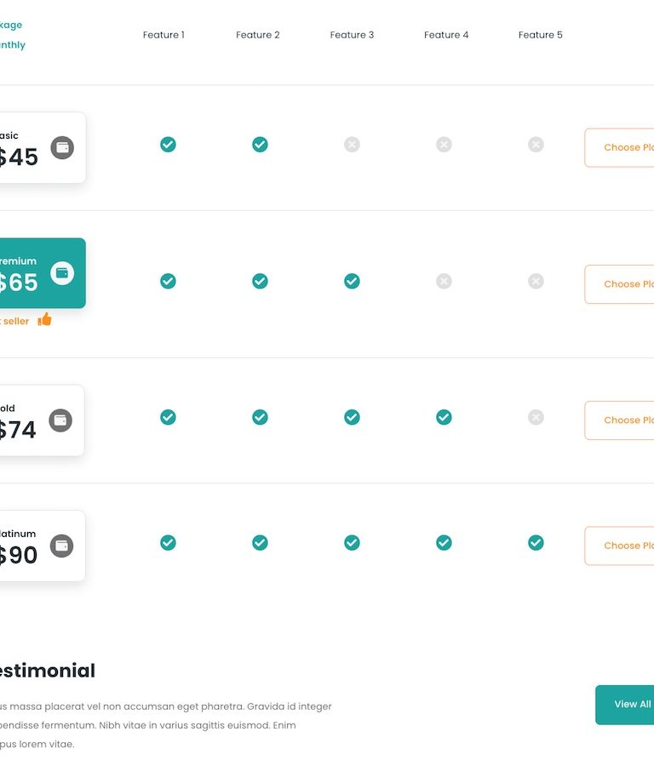The height and width of the screenshot is (766, 654).
Task: Choose the Premium $65 plan button
Action: click(619, 284)
